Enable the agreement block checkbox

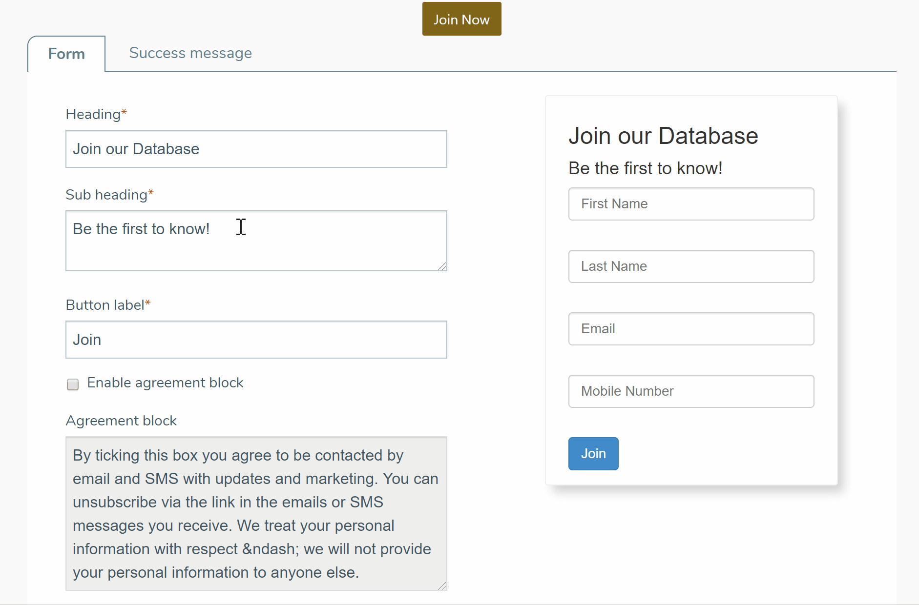pos(73,384)
